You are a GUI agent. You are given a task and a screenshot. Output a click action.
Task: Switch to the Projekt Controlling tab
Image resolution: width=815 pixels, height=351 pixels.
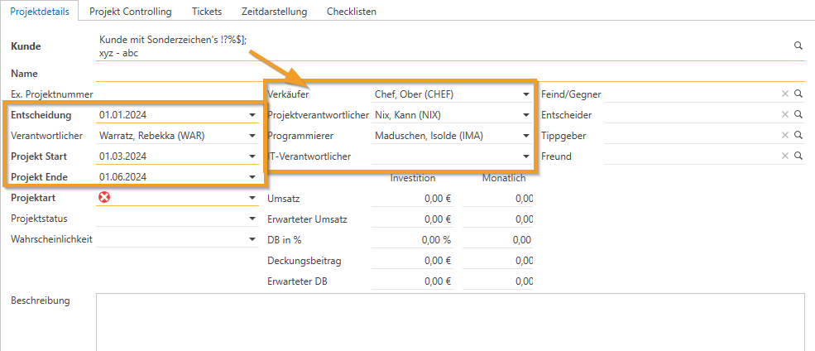(x=131, y=12)
